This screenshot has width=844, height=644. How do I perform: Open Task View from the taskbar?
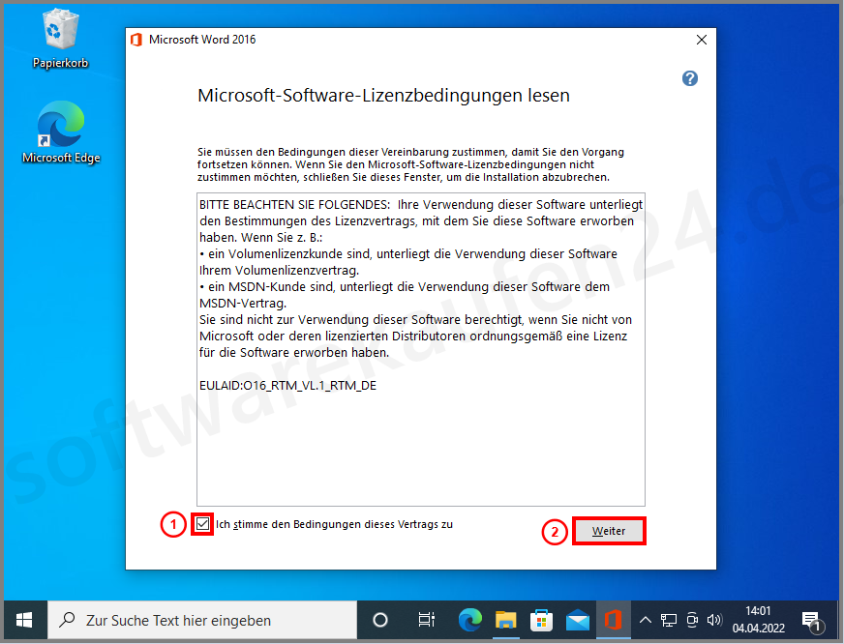[426, 620]
